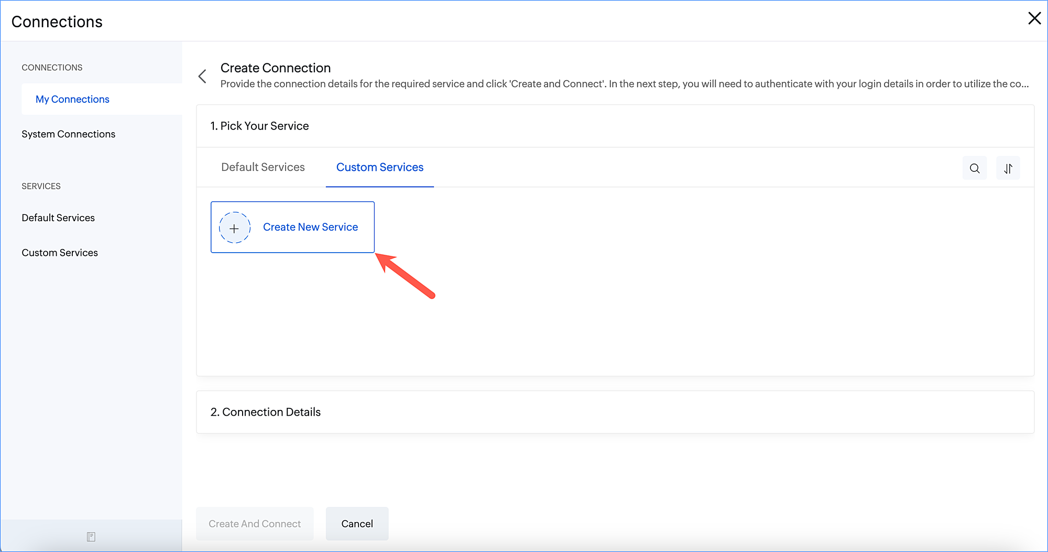Close the Connections dialog with the X icon
This screenshot has width=1048, height=552.
click(1034, 18)
